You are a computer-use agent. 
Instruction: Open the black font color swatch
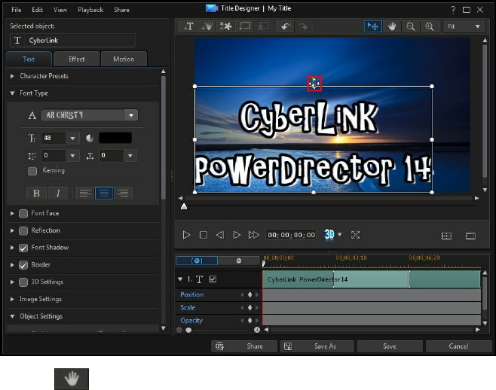pos(115,138)
